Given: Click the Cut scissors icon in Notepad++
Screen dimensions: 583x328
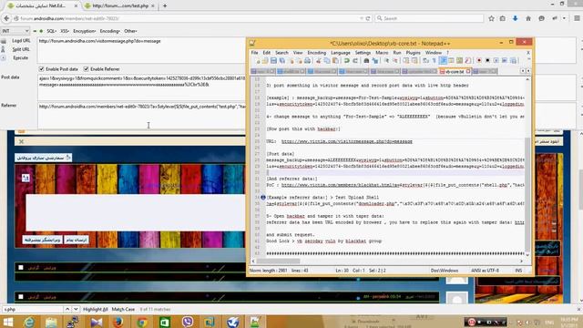Looking at the screenshot, I should (x=318, y=61).
